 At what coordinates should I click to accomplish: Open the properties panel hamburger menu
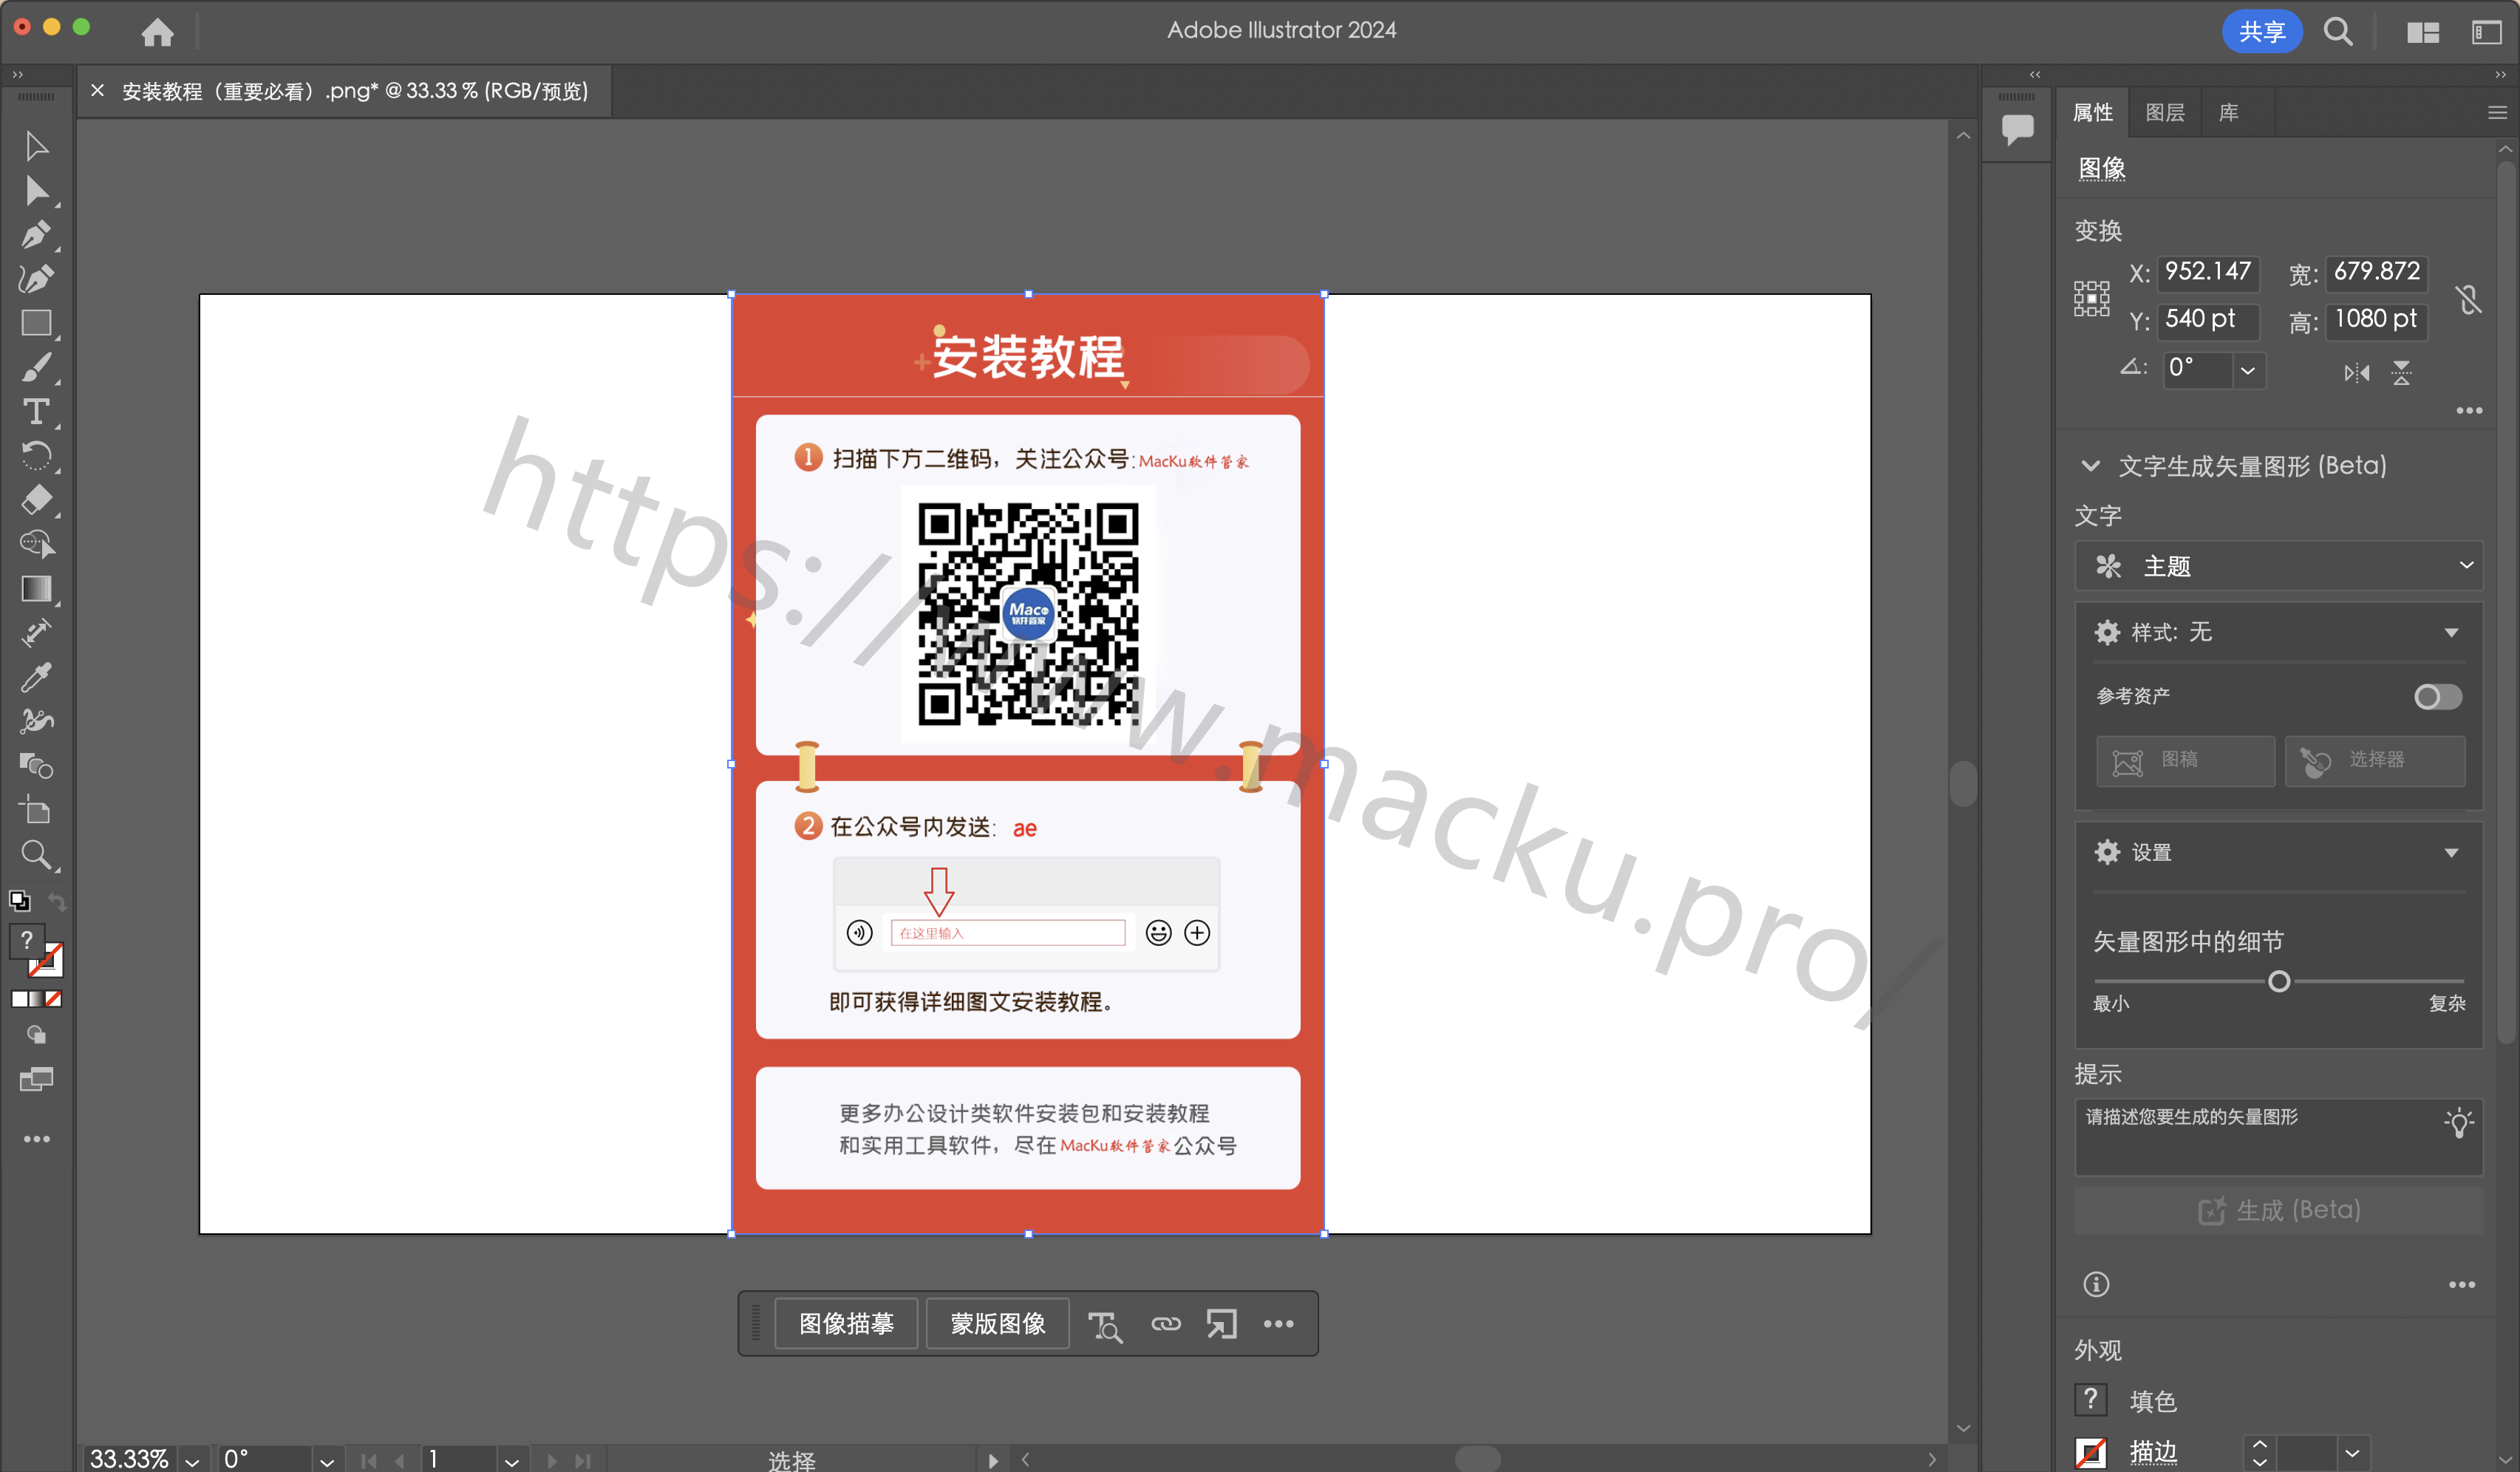[x=2497, y=113]
